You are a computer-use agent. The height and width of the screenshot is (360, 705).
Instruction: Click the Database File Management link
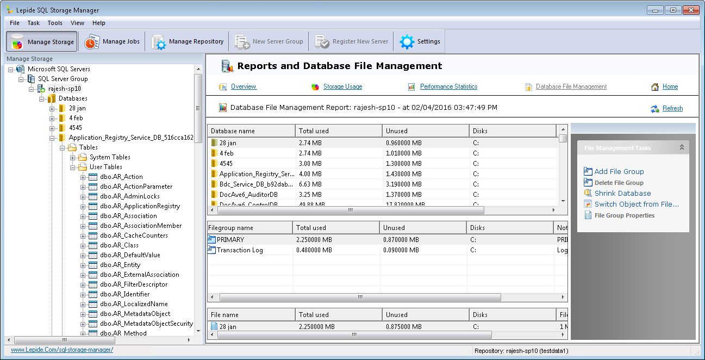point(571,86)
